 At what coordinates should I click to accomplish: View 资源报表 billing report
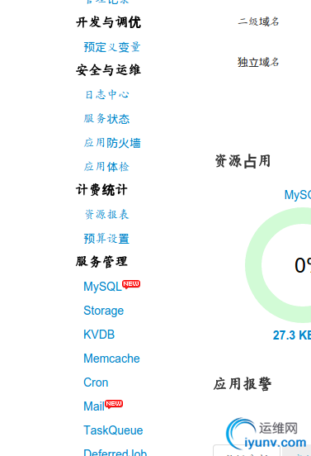click(106, 214)
